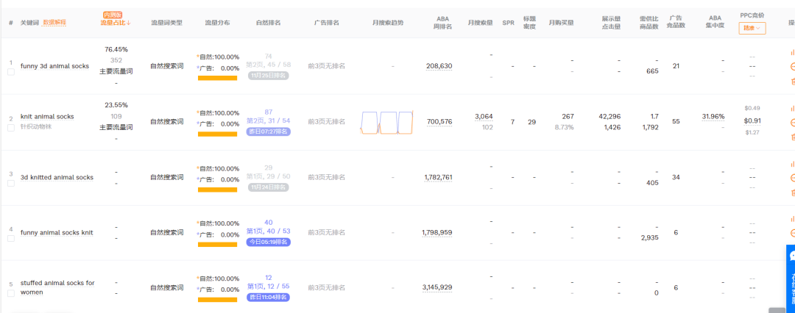
Task: Click yellow traffic distribution bar for funny animal socks knit
Action: (x=217, y=244)
